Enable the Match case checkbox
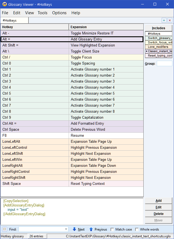 click(112, 229)
